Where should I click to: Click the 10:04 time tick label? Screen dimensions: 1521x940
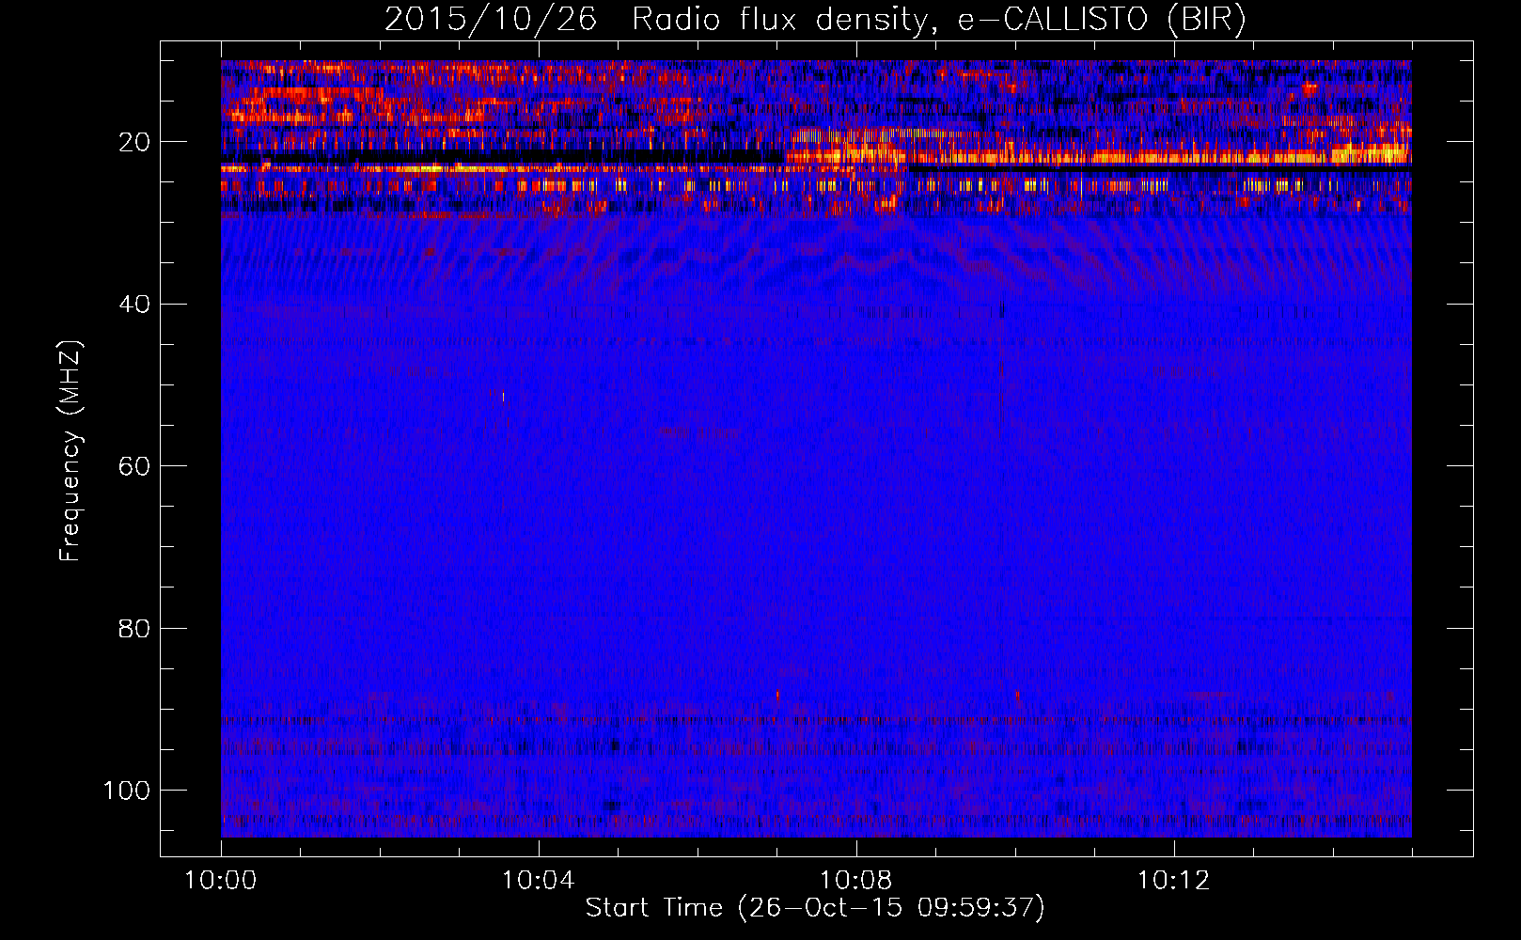tap(539, 881)
